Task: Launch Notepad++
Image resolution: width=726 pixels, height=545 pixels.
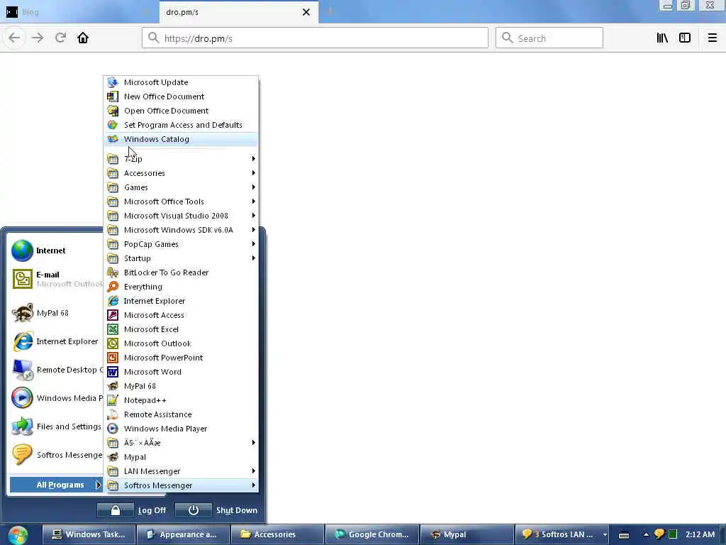Action: pyautogui.click(x=181, y=400)
